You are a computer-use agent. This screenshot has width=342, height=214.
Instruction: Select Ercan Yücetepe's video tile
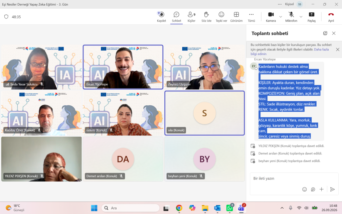pyautogui.click(x=123, y=67)
